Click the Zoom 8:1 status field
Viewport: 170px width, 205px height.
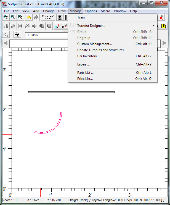pos(13,200)
